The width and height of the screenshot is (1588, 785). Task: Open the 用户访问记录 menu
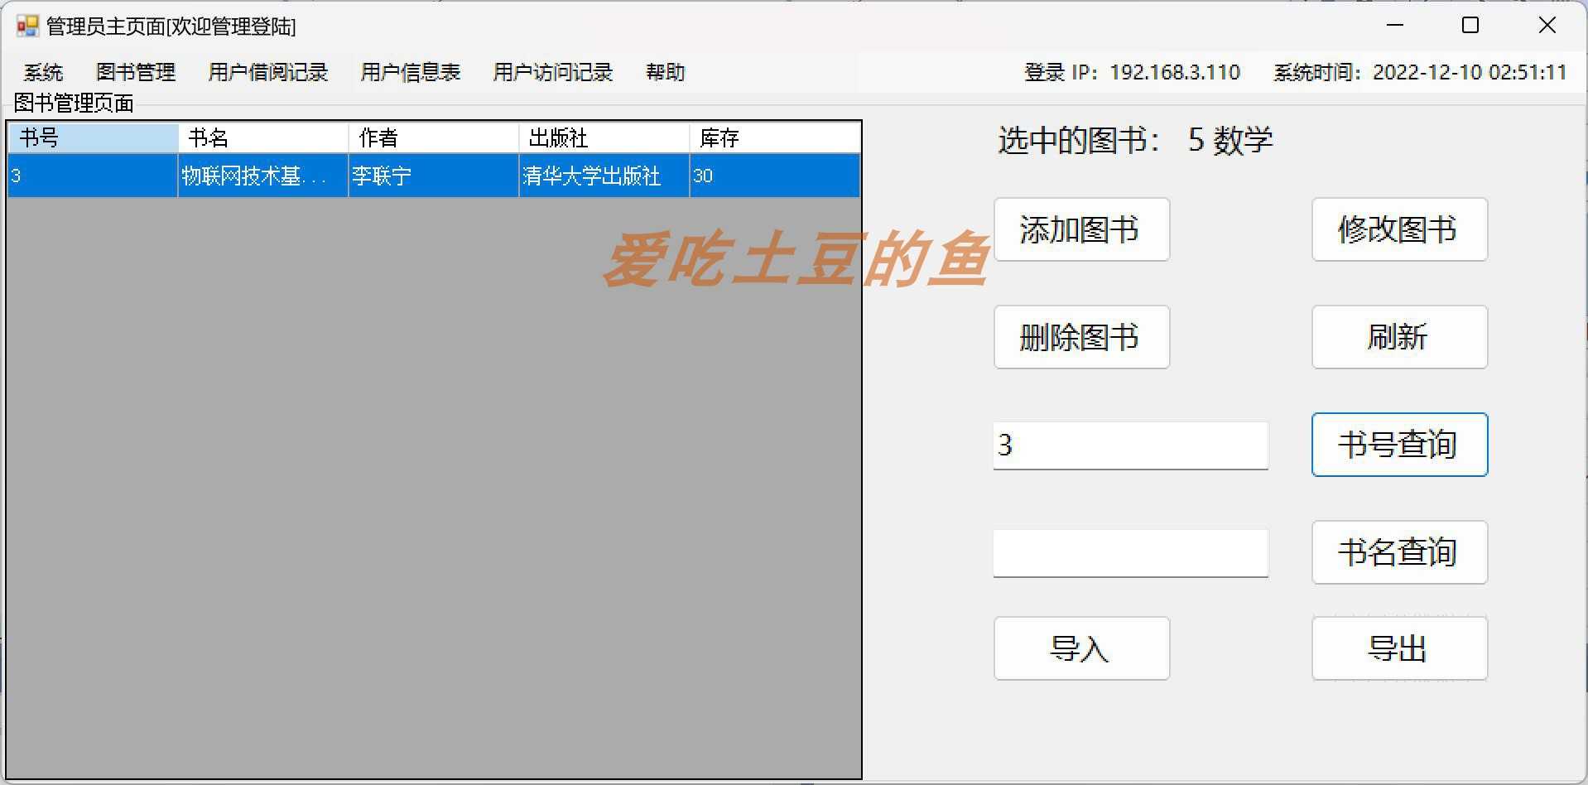551,73
